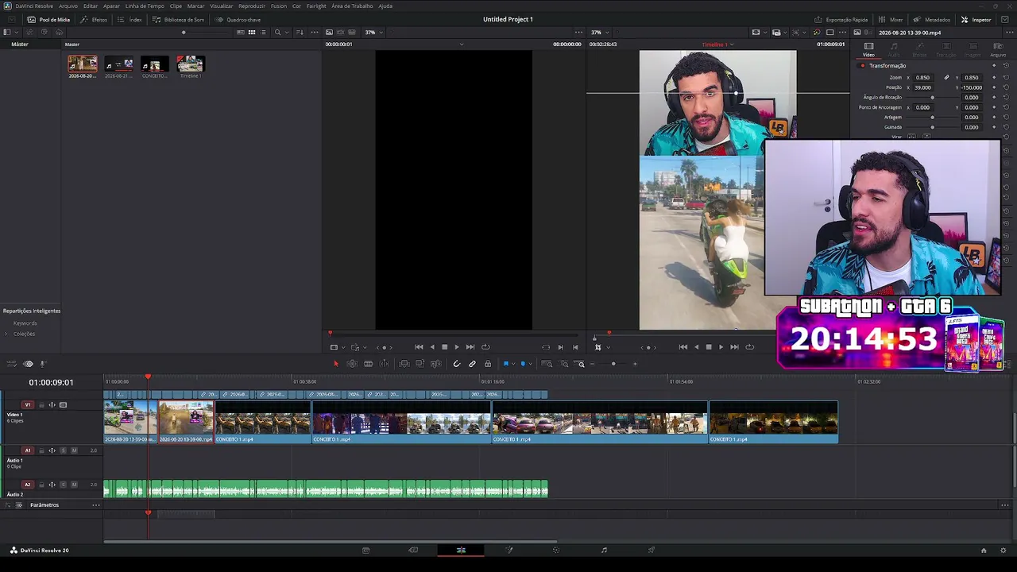Open the Fusion page icon in bottom bar
The width and height of the screenshot is (1017, 572).
(x=509, y=550)
